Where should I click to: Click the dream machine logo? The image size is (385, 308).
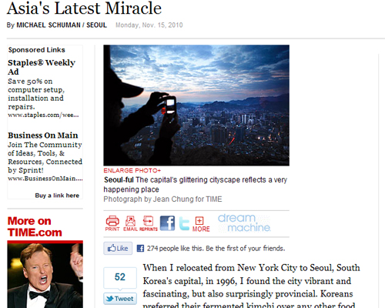[x=244, y=223]
